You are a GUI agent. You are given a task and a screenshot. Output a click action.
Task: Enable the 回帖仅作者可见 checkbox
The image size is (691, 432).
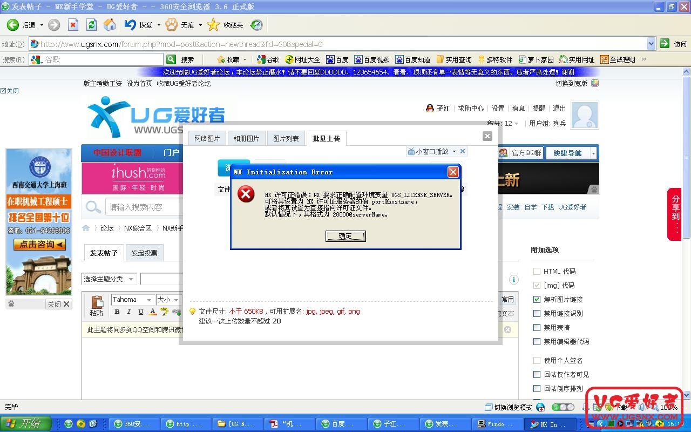[x=537, y=374]
